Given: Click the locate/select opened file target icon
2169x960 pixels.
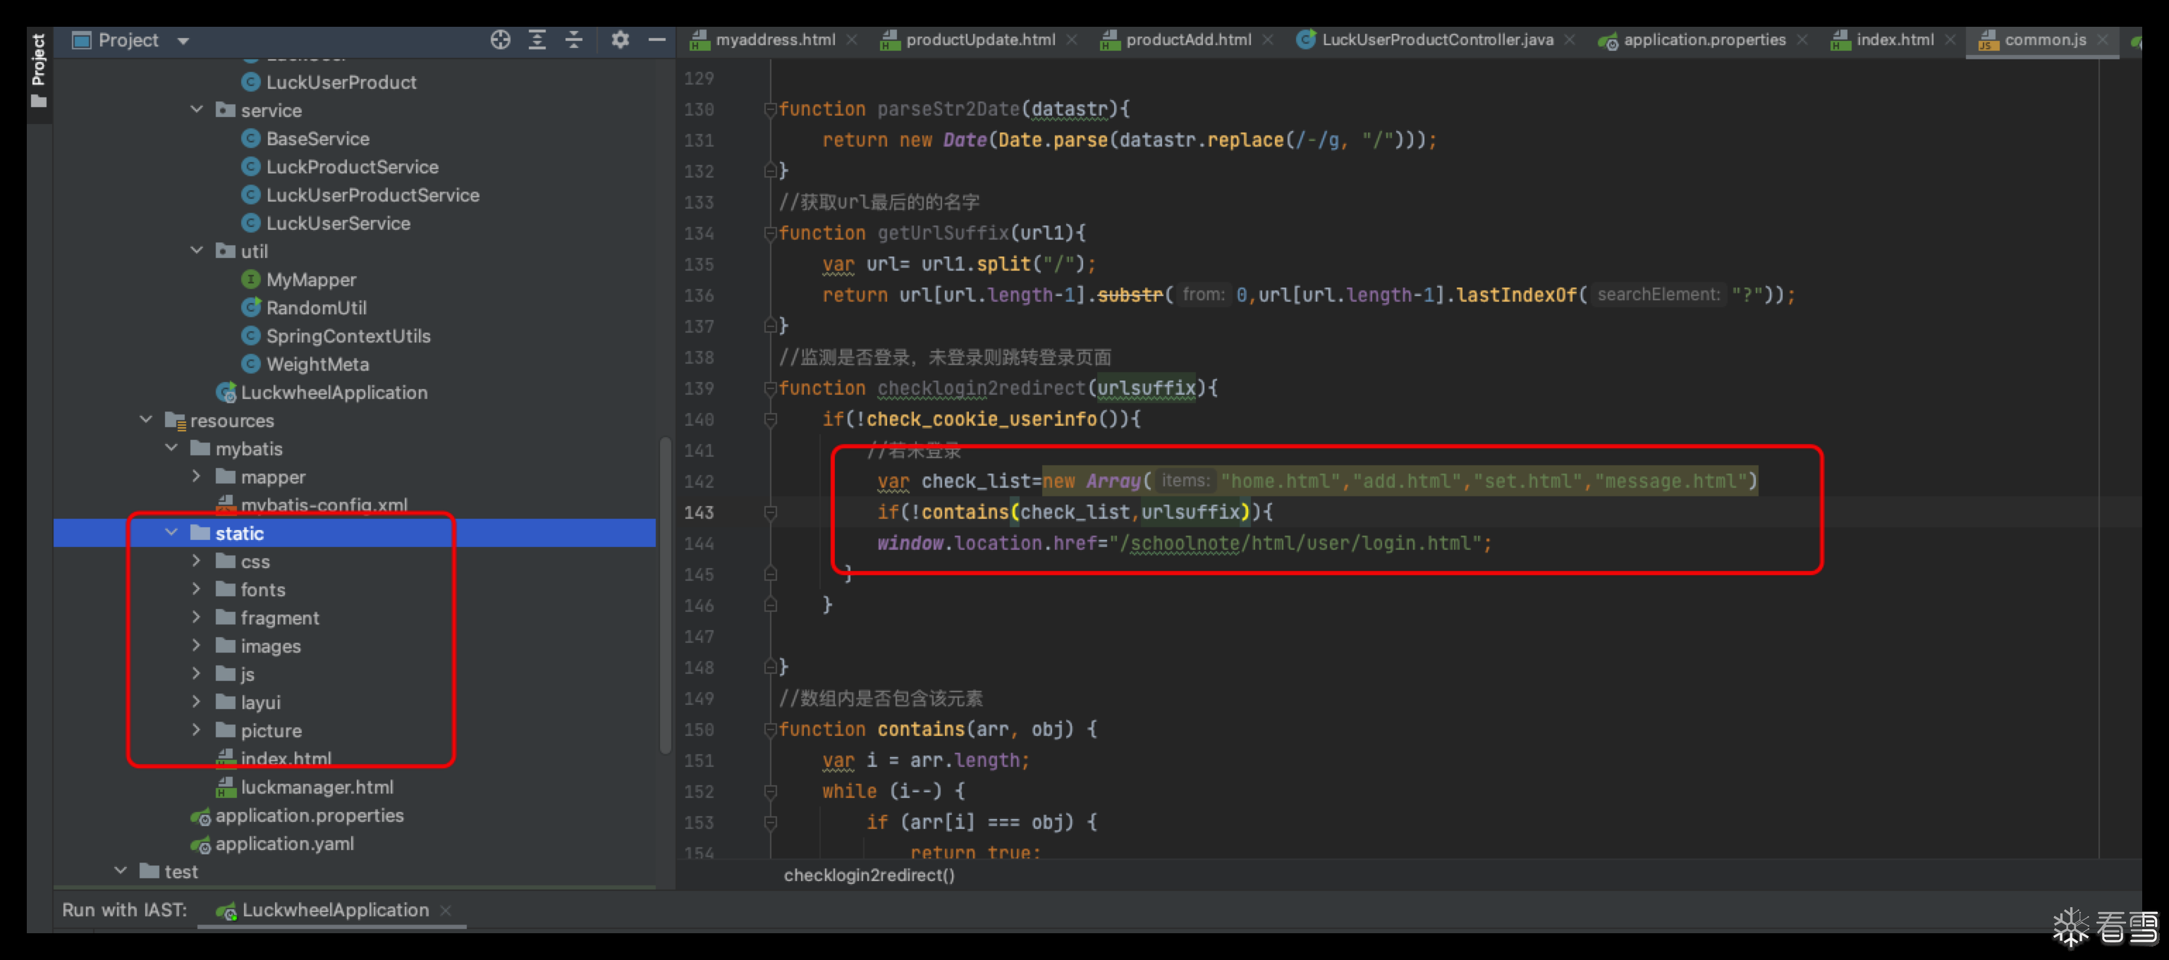Looking at the screenshot, I should click(x=501, y=39).
